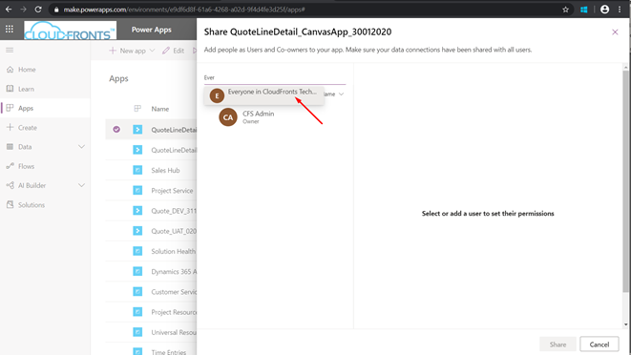Go to Home in sidebar

[27, 70]
